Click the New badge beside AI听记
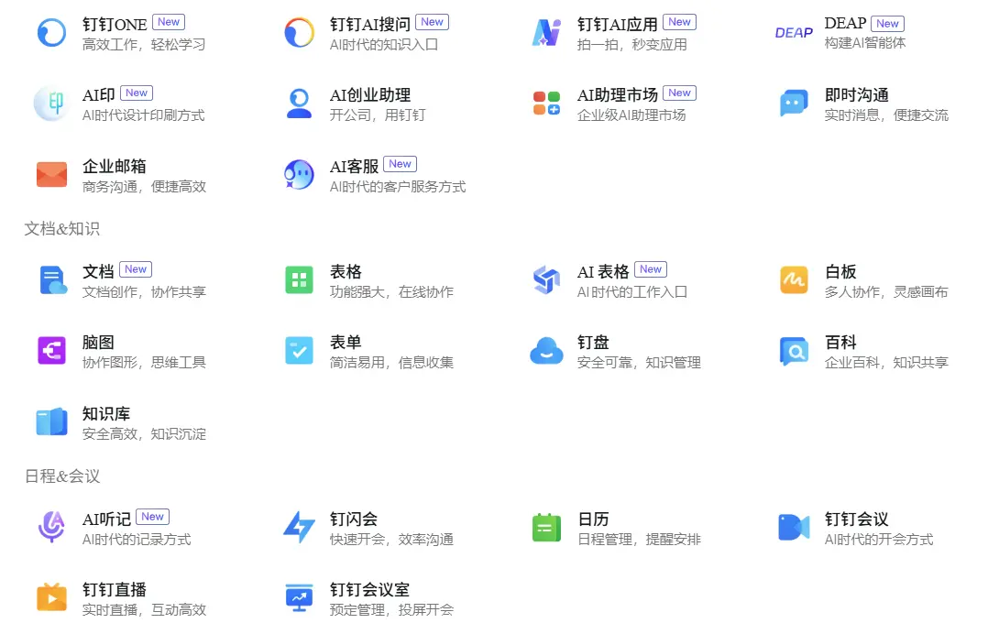This screenshot has width=999, height=634. pos(152,517)
